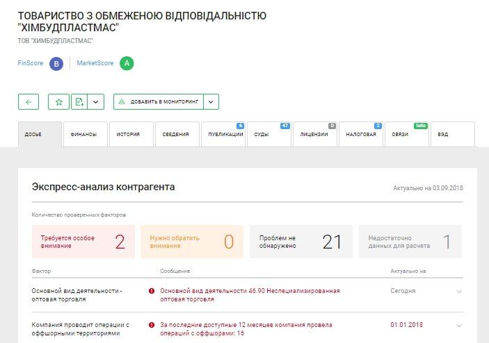
Task: Click 'Актуально на 03.09.2018' text
Action: [x=428, y=188]
